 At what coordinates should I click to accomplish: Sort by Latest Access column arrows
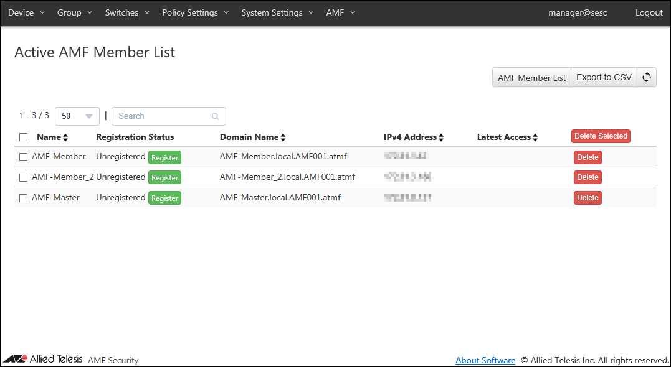pyautogui.click(x=535, y=137)
